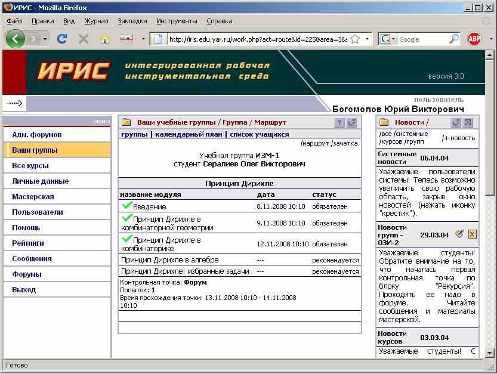Click the edit icon for Новости групп ОЗИ-2
The width and height of the screenshot is (497, 374).
point(459,234)
